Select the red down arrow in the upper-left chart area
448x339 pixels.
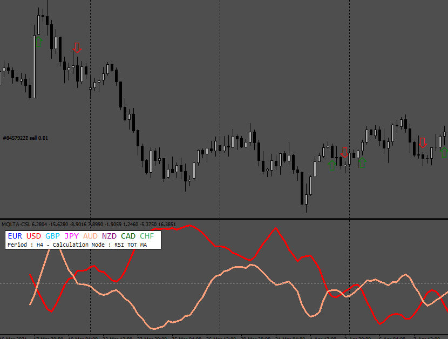pyautogui.click(x=77, y=48)
